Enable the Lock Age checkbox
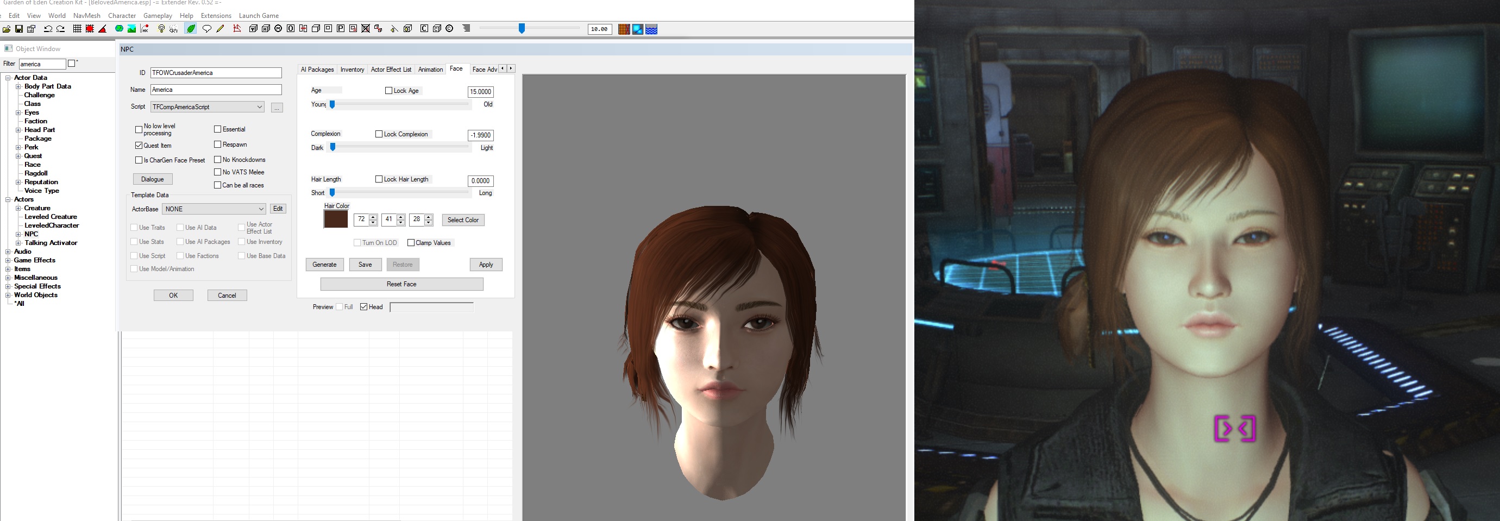This screenshot has width=1500, height=521. (388, 91)
